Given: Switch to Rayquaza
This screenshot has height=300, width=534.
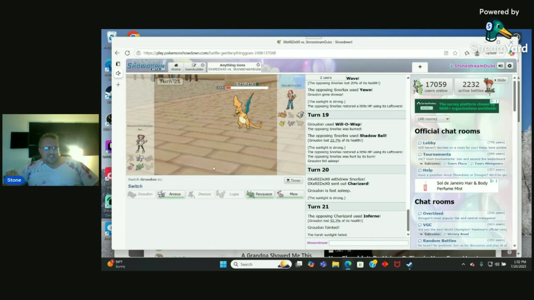Looking at the screenshot, I should point(260,194).
